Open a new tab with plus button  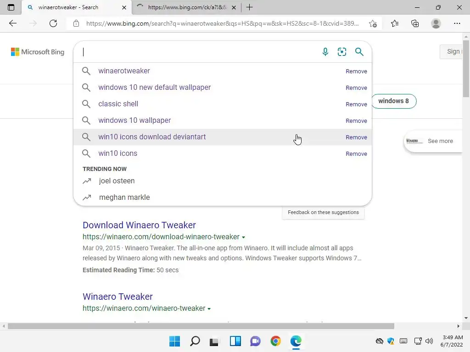click(x=249, y=7)
